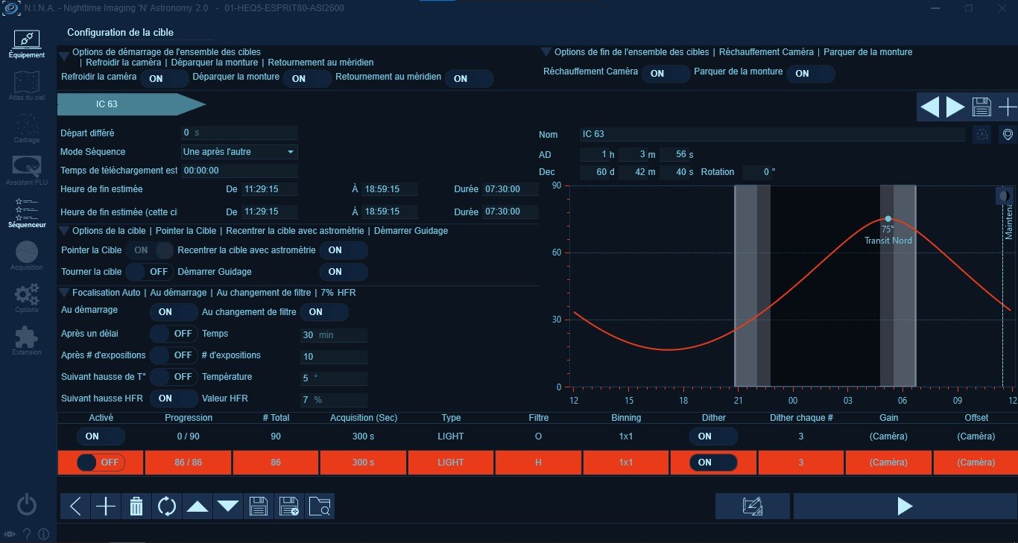Image resolution: width=1018 pixels, height=543 pixels.
Task: Delete the selected row with the trash icon
Action: [x=136, y=507]
